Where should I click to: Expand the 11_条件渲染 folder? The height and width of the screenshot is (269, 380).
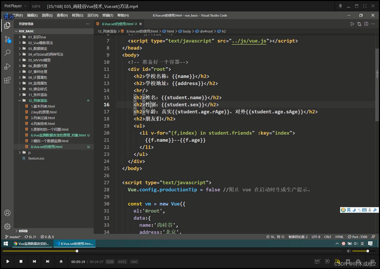[x=20, y=95]
